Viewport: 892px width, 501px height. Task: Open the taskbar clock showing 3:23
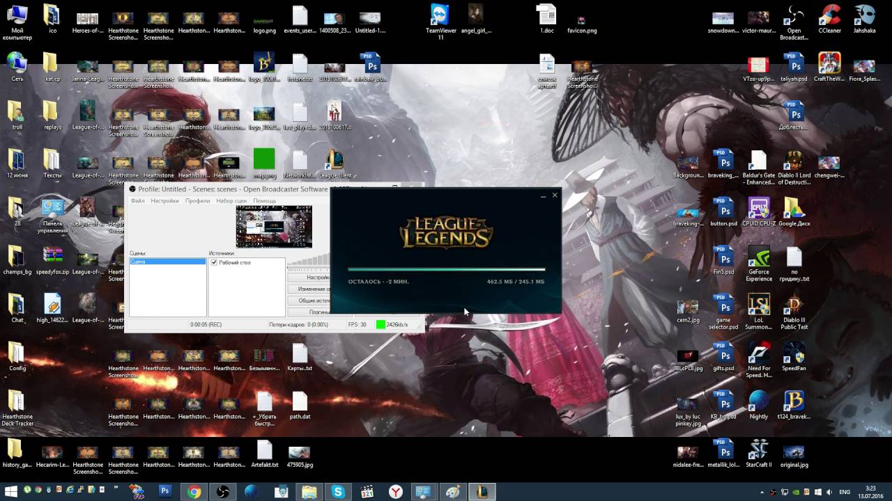pos(871,491)
